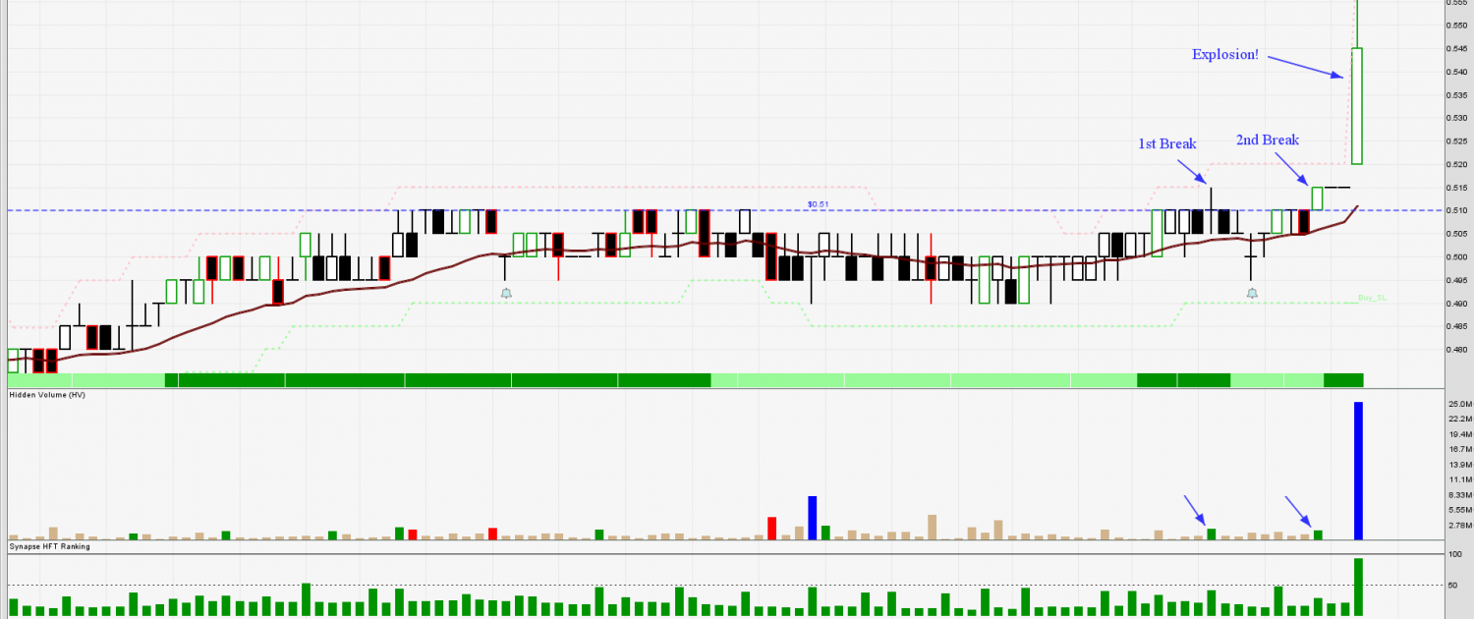
Task: Click the bell alert icon under the 2nd Break
Action: click(1252, 293)
